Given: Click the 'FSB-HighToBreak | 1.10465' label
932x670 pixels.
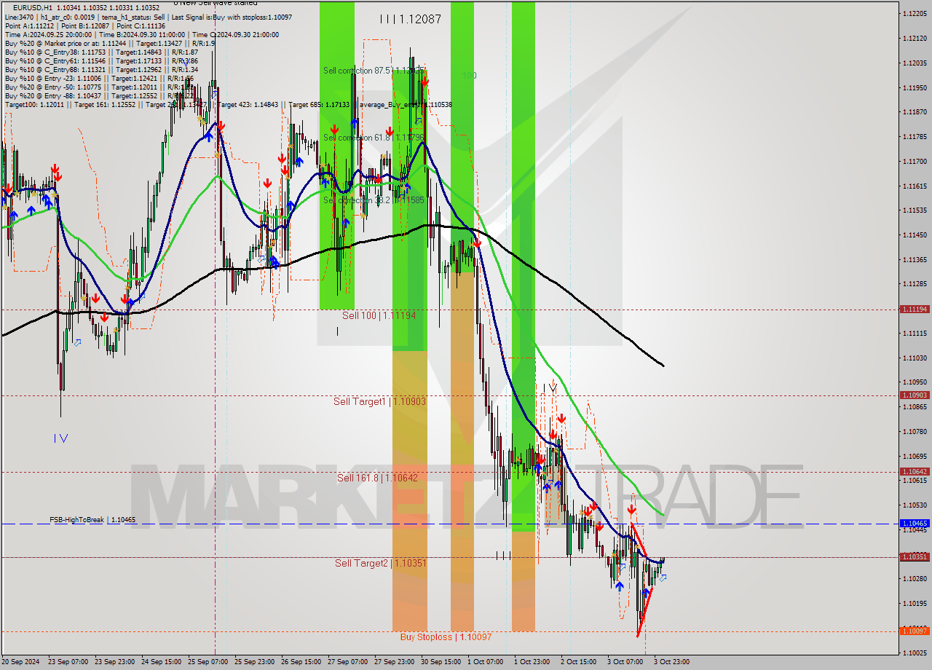Looking at the screenshot, I should (92, 520).
